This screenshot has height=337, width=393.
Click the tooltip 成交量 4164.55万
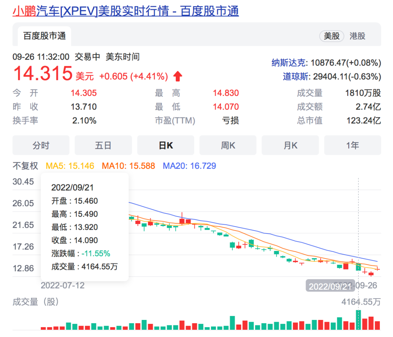pyautogui.click(x=84, y=267)
